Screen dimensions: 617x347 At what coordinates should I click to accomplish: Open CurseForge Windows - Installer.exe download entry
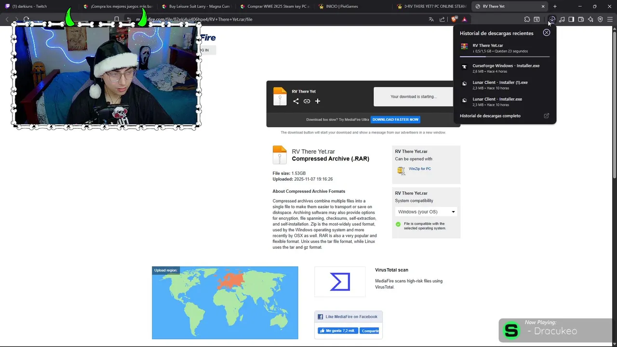point(505,68)
